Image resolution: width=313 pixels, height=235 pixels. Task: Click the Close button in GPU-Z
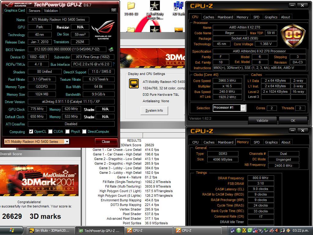106,142
